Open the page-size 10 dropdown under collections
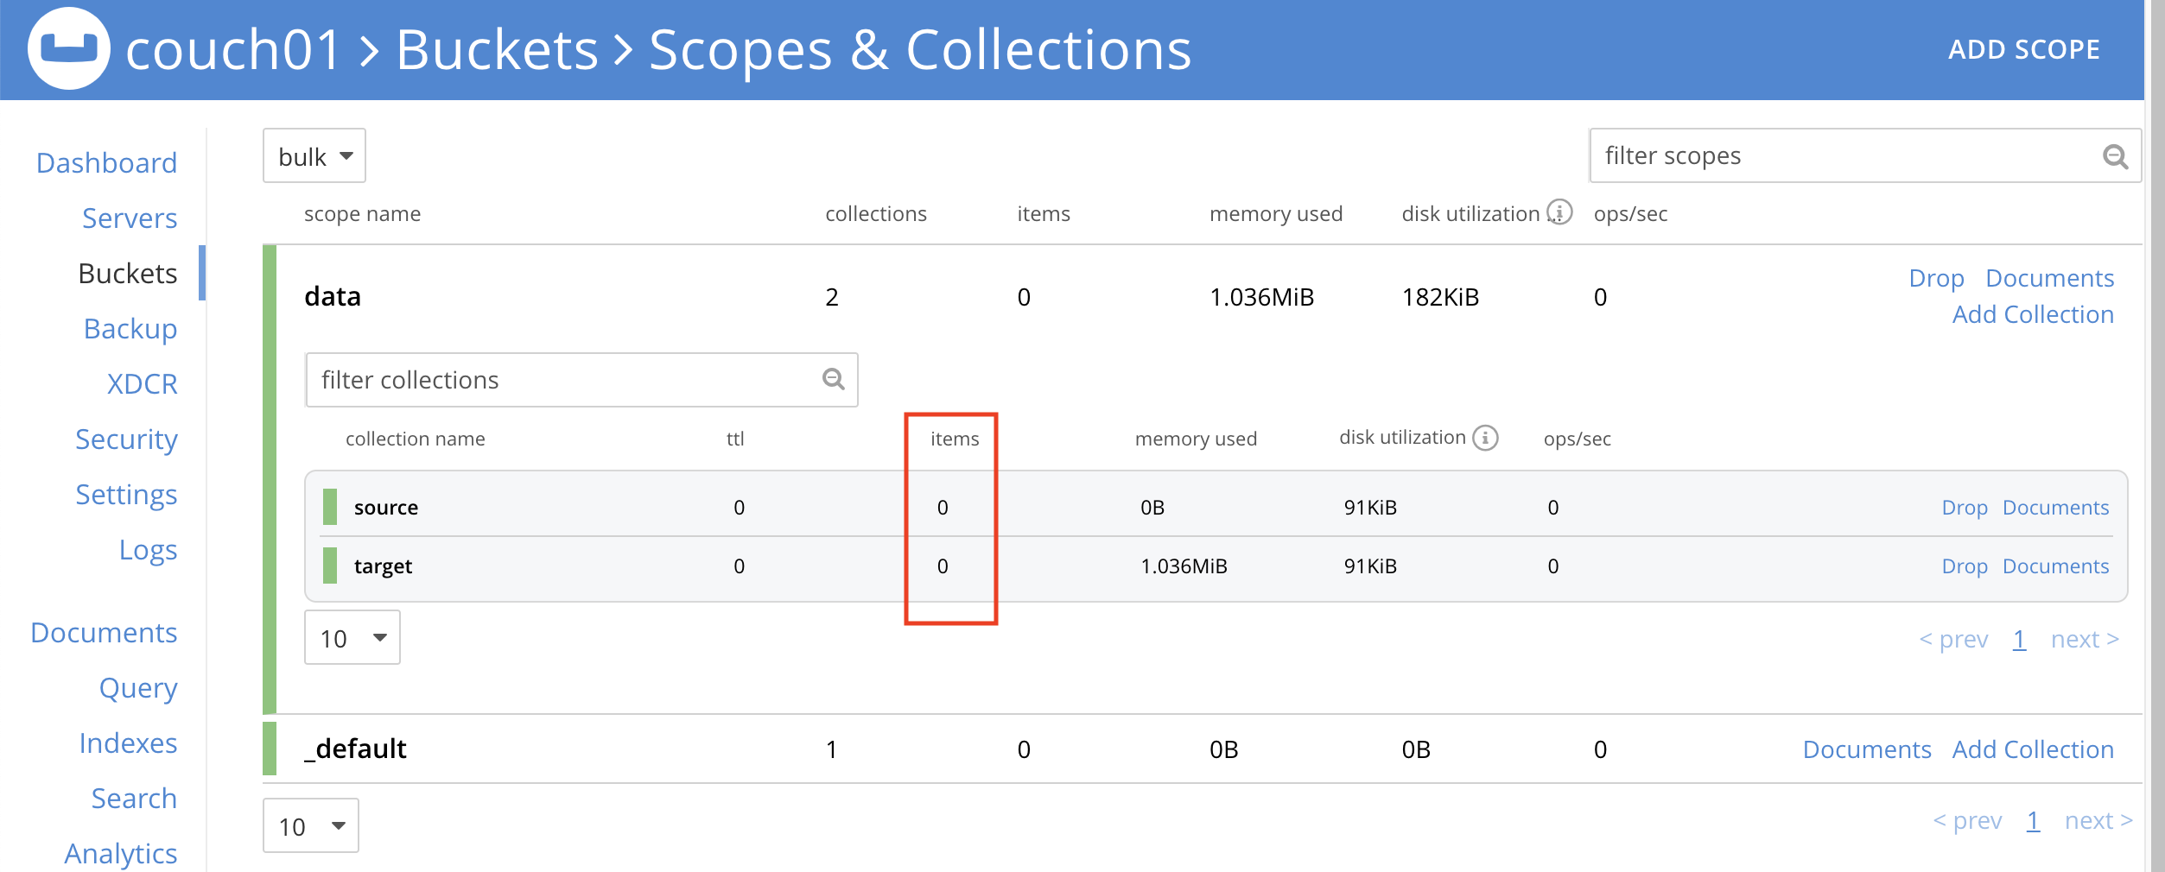The width and height of the screenshot is (2165, 872). point(352,637)
